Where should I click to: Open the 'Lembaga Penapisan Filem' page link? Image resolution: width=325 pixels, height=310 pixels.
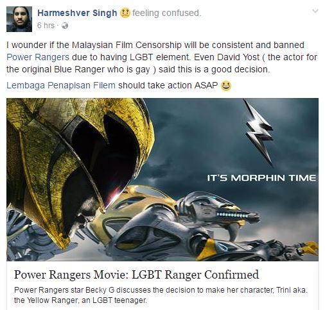click(61, 85)
